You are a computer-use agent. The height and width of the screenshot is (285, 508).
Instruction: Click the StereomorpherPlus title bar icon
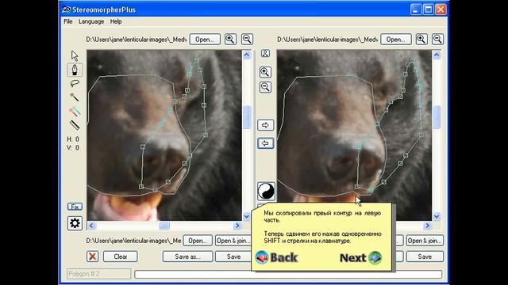point(66,9)
